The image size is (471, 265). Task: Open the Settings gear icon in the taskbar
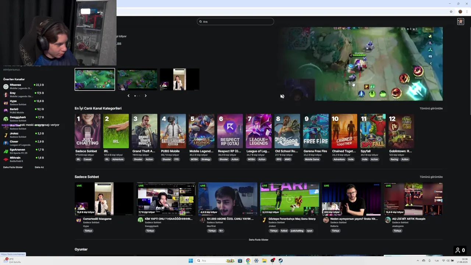click(256, 261)
